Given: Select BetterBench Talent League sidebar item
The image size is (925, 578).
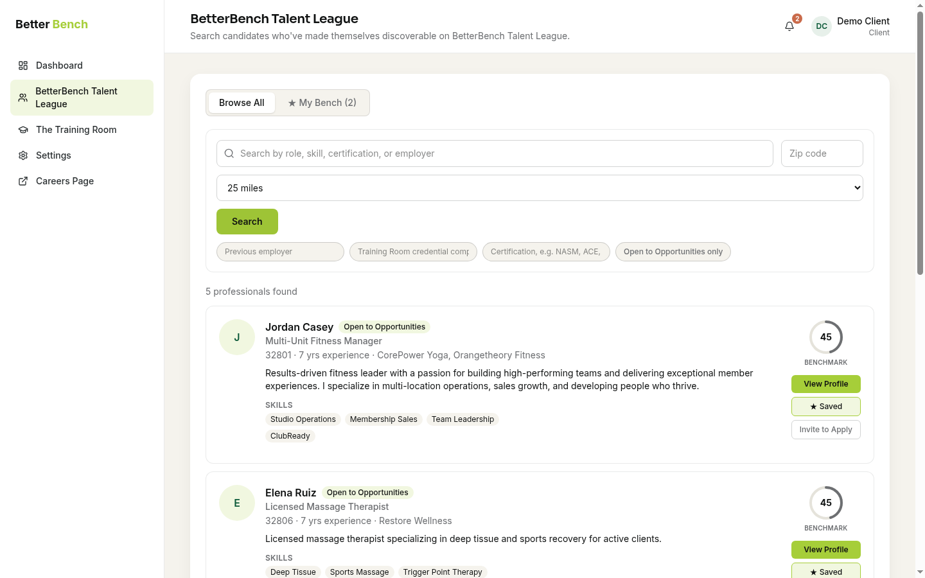Looking at the screenshot, I should (82, 98).
